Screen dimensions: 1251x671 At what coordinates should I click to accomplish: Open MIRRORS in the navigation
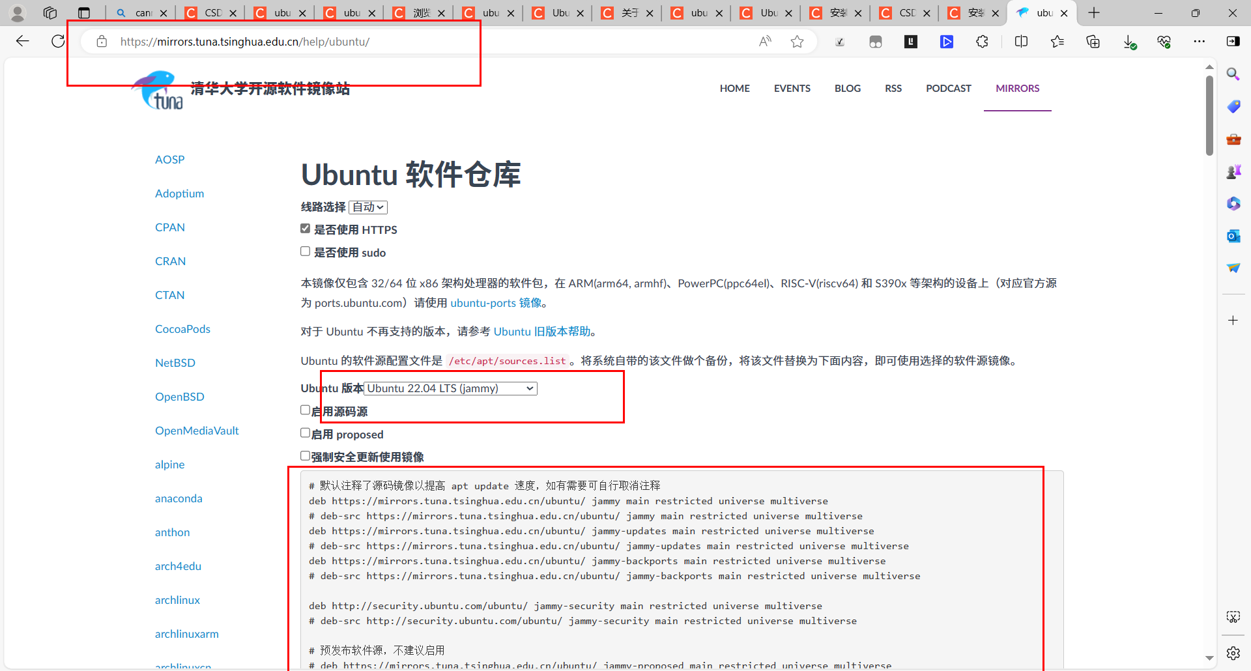1018,89
